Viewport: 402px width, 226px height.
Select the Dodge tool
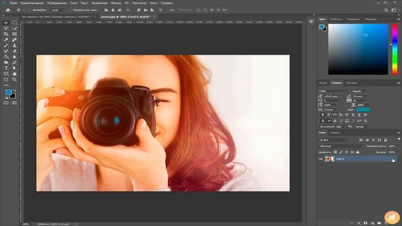(x=6, y=62)
